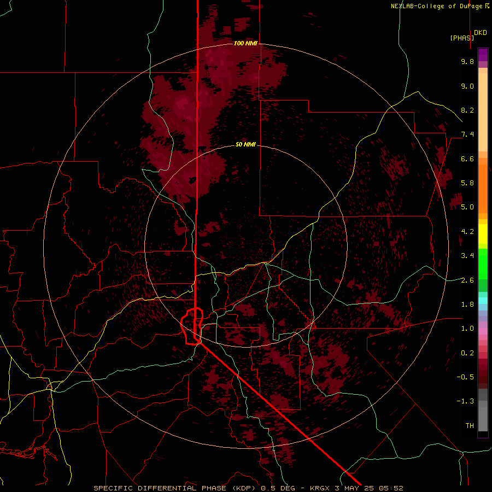Click the 0.2 value on the color scale

pos(467,353)
